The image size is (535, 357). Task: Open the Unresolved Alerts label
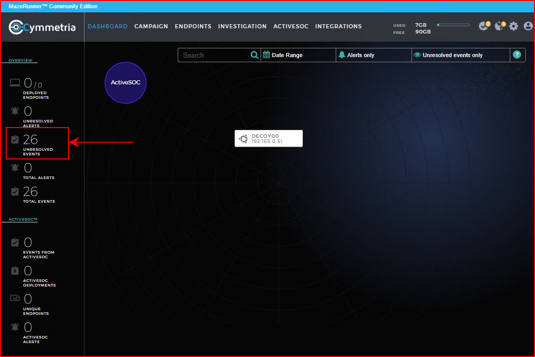[38, 123]
